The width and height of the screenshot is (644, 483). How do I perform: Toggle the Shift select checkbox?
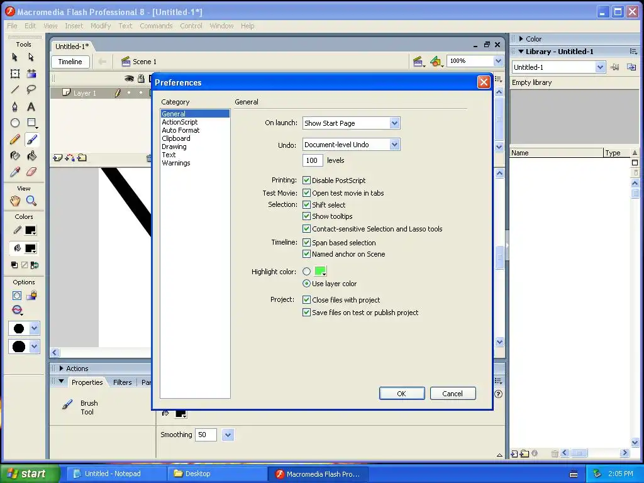(306, 204)
